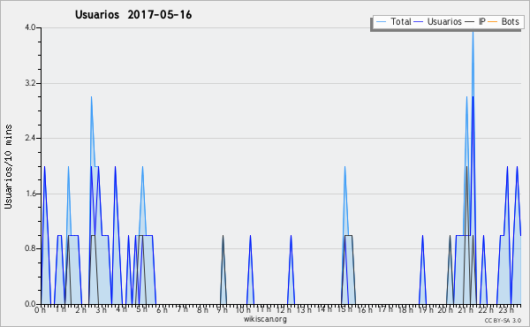530x327 pixels.
Task: Click the 15 h time axis marker
Action: tap(344, 309)
